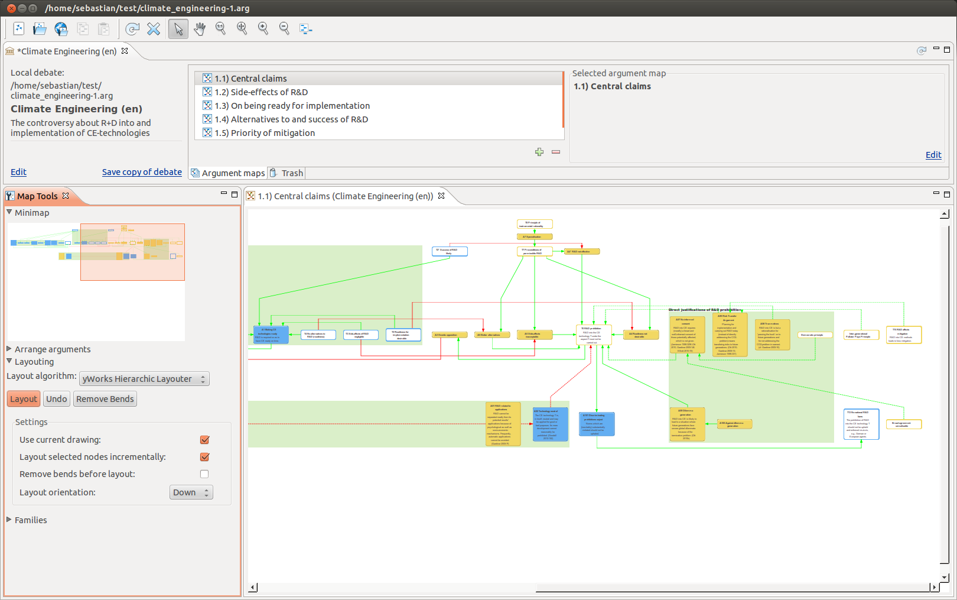Screen dimensions: 957x600
Task: Click map scrollbar left arrow
Action: click(x=253, y=588)
